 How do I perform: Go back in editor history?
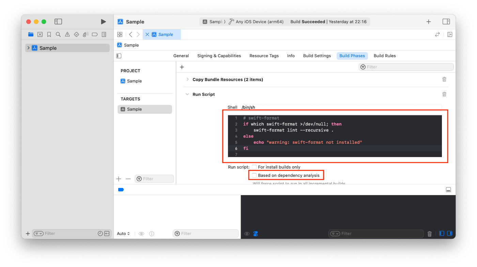130,34
